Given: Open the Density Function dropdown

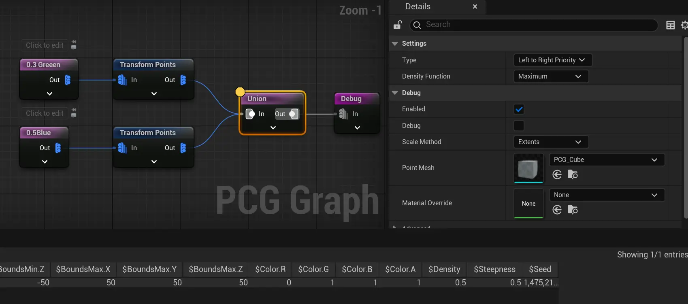Looking at the screenshot, I should click(550, 77).
